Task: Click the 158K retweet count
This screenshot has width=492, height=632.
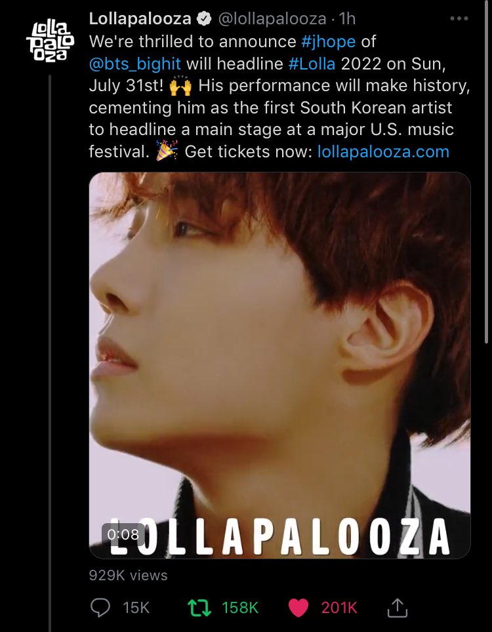Action: (x=240, y=608)
